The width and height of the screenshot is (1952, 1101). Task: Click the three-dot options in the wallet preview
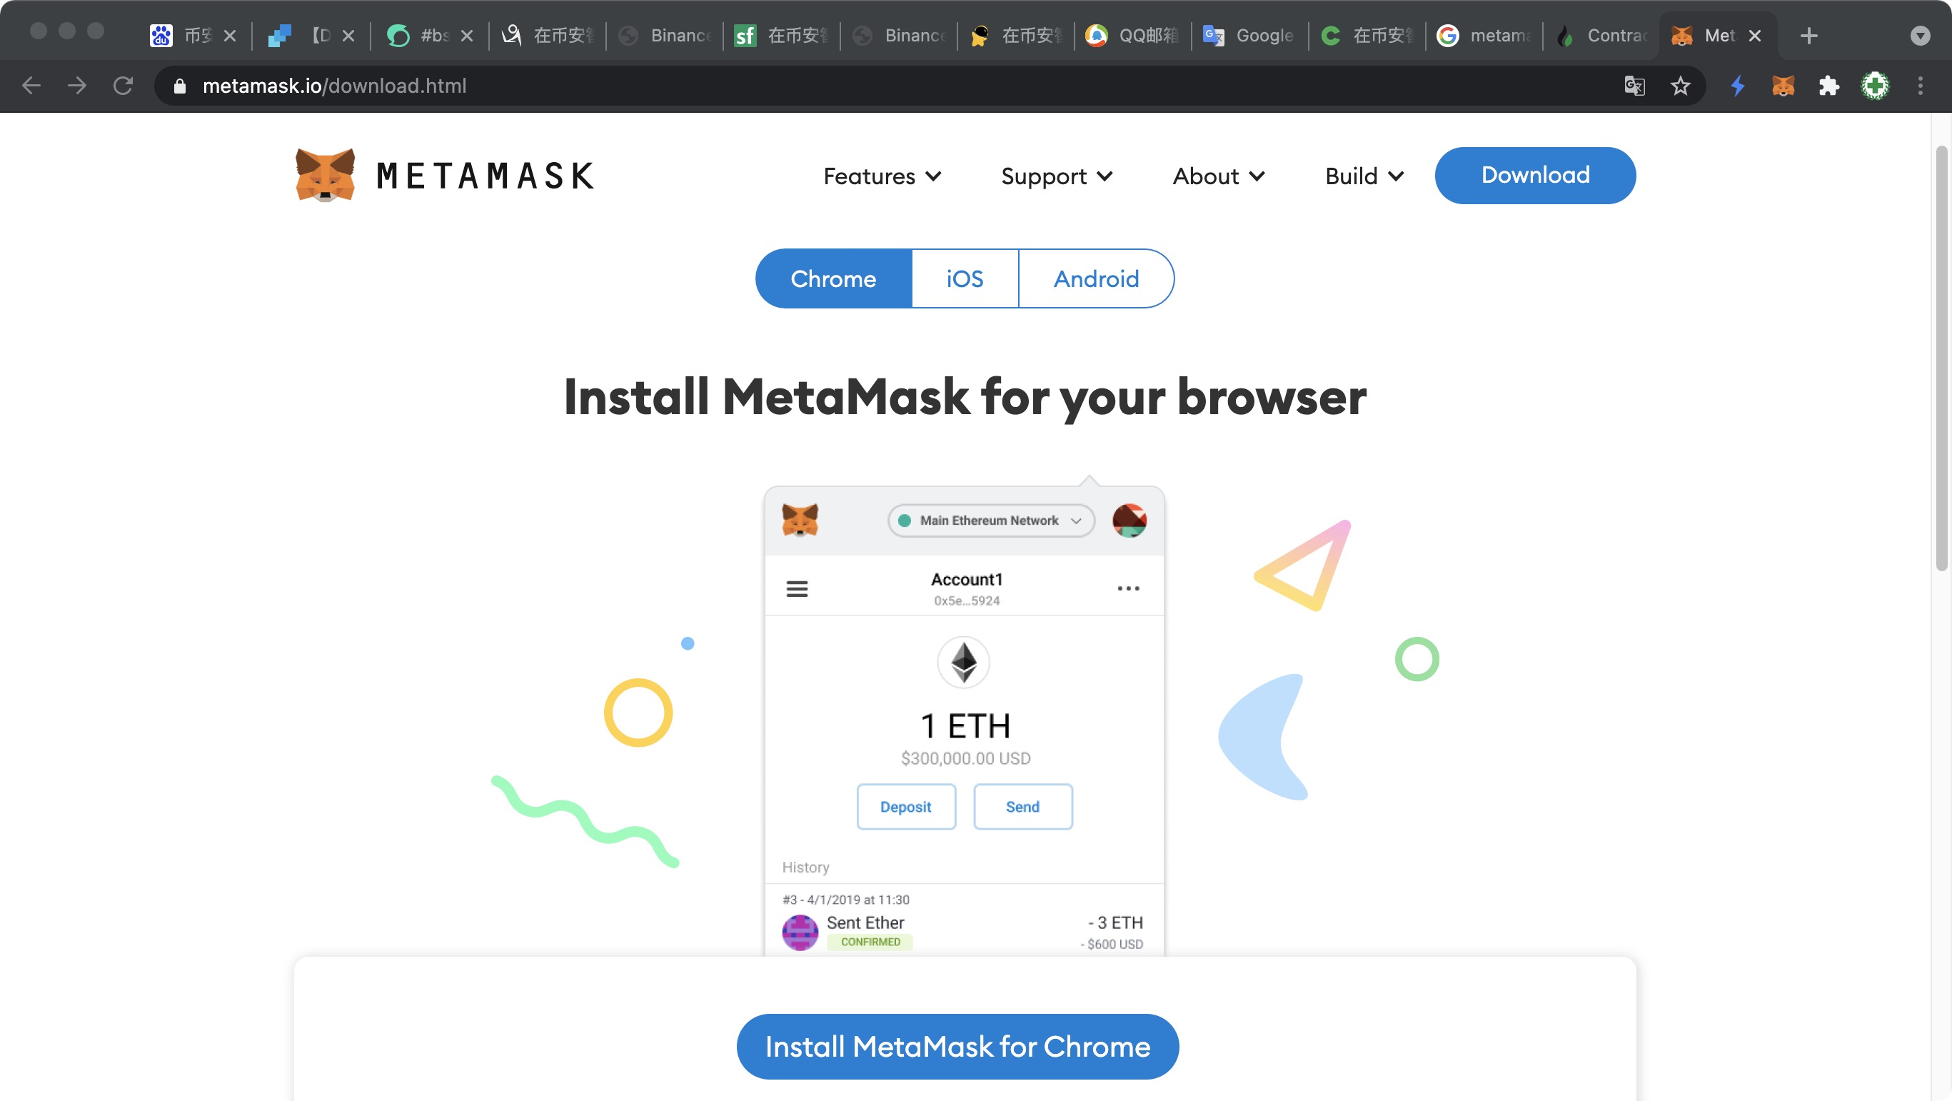1128,589
